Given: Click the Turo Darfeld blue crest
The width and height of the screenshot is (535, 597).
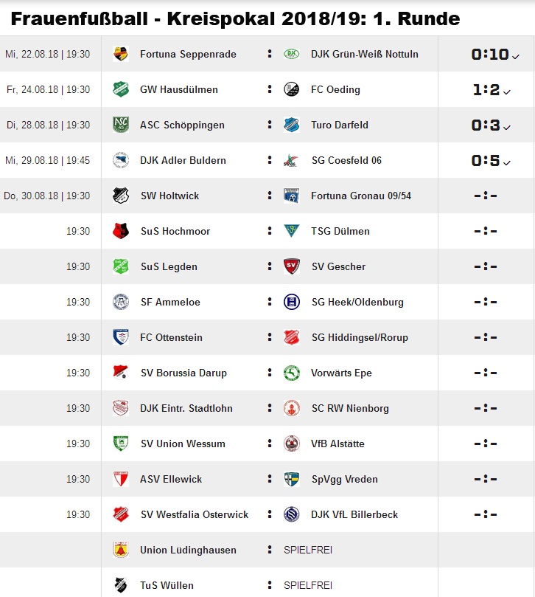Looking at the screenshot, I should click(291, 125).
